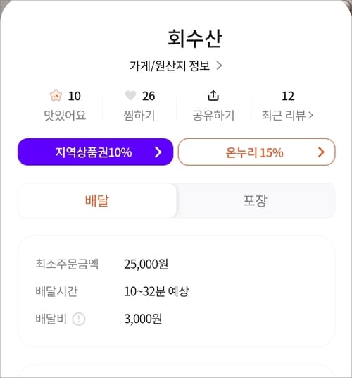Image resolution: width=352 pixels, height=378 pixels.
Task: Click arrow on 온누리 15% banner
Action: pos(321,152)
